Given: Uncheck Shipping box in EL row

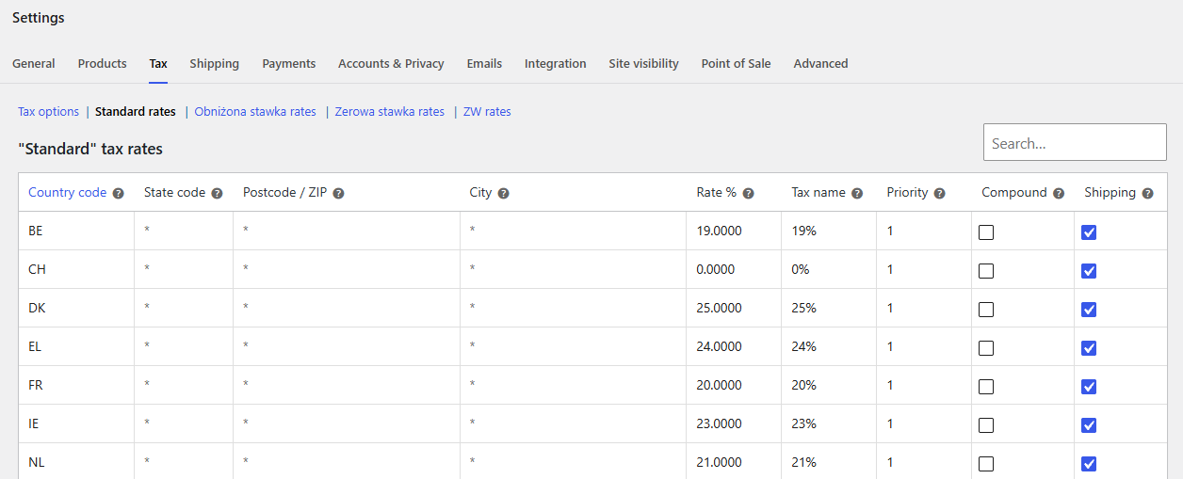Looking at the screenshot, I should pos(1089,348).
